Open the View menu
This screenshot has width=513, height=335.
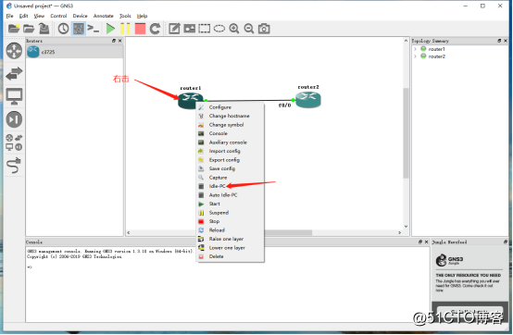click(x=39, y=16)
